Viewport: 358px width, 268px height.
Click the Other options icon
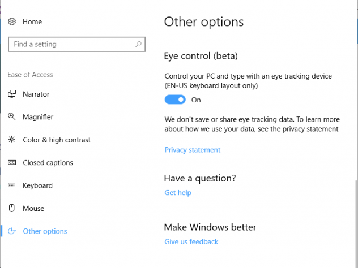pos(12,231)
